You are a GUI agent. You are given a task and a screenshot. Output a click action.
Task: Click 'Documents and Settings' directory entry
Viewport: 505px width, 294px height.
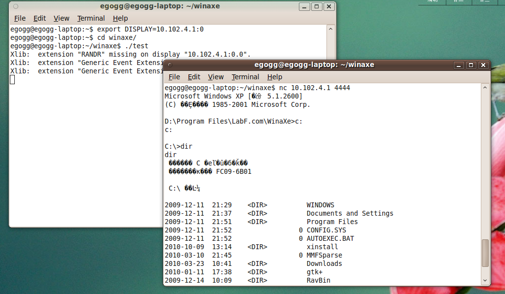(x=350, y=213)
